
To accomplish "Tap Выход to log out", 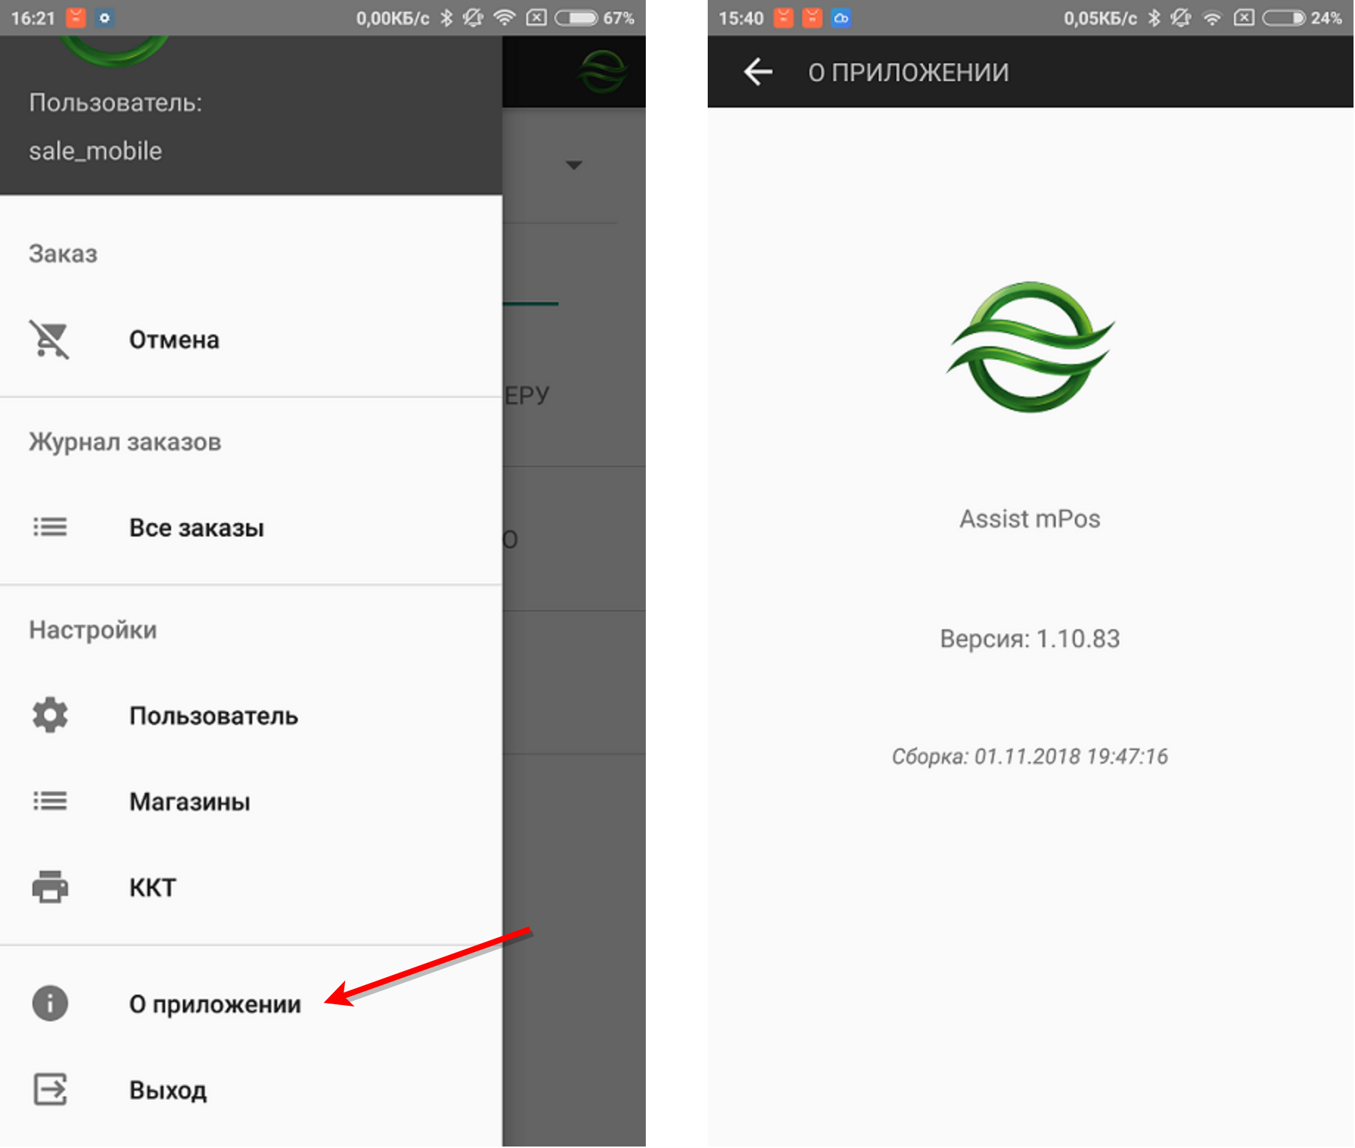I will coord(167,1090).
